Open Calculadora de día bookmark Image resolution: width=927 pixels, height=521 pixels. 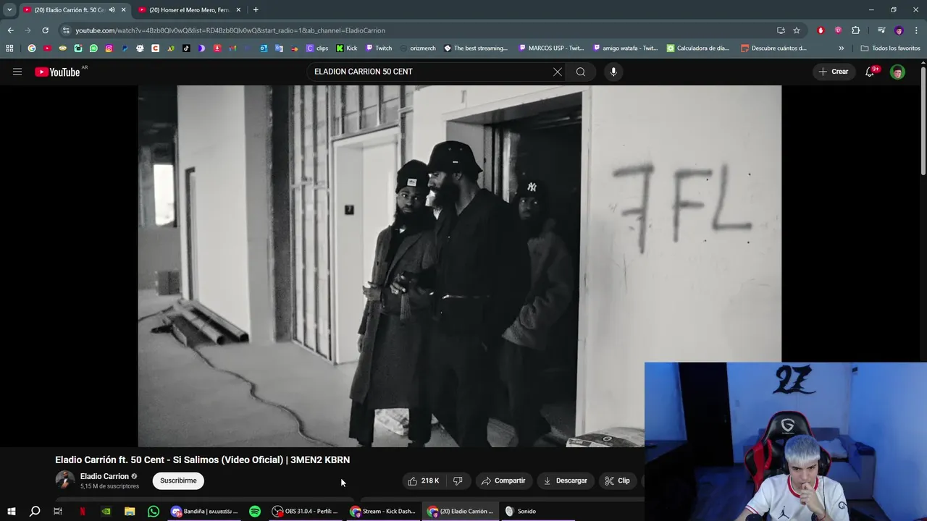pyautogui.click(x=698, y=48)
